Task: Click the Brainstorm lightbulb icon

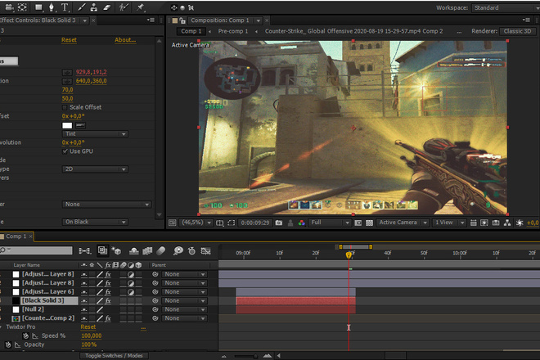Action: coord(178,251)
